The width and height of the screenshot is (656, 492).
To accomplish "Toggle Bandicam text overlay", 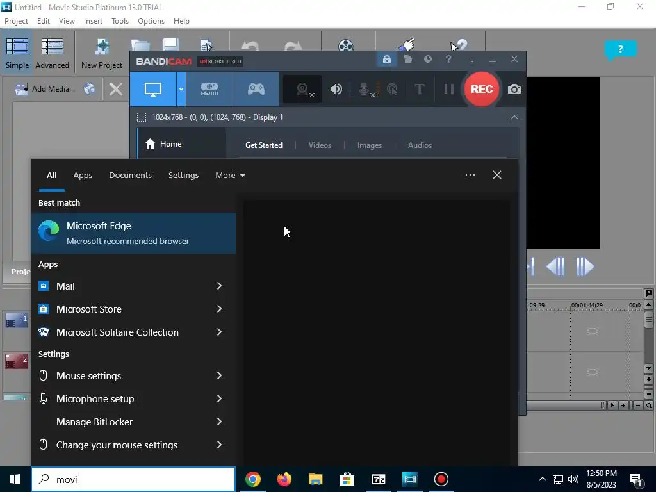I will [x=419, y=89].
